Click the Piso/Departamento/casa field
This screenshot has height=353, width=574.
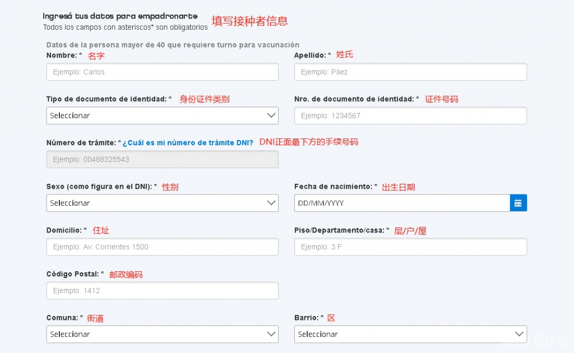(410, 247)
